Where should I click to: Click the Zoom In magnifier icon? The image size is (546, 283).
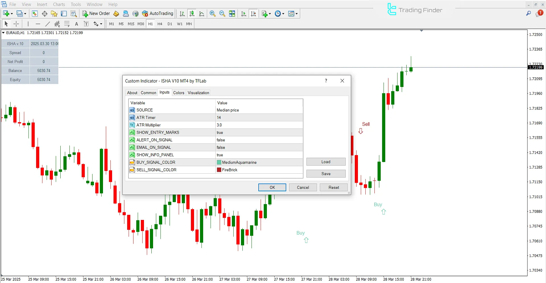pos(212,13)
